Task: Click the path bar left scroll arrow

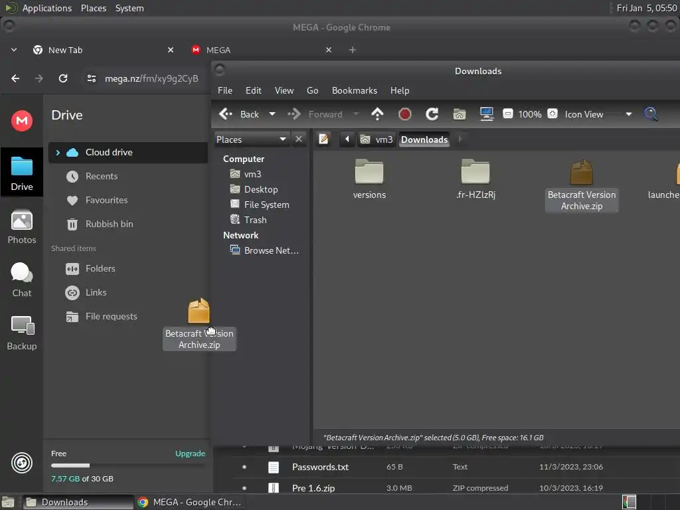Action: click(347, 139)
